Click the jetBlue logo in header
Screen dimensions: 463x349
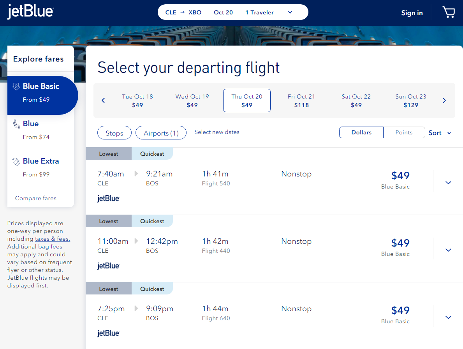30,12
